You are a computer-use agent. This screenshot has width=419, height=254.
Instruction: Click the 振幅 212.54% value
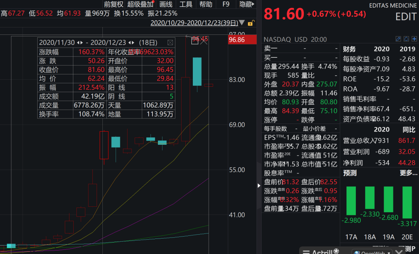point(91,88)
